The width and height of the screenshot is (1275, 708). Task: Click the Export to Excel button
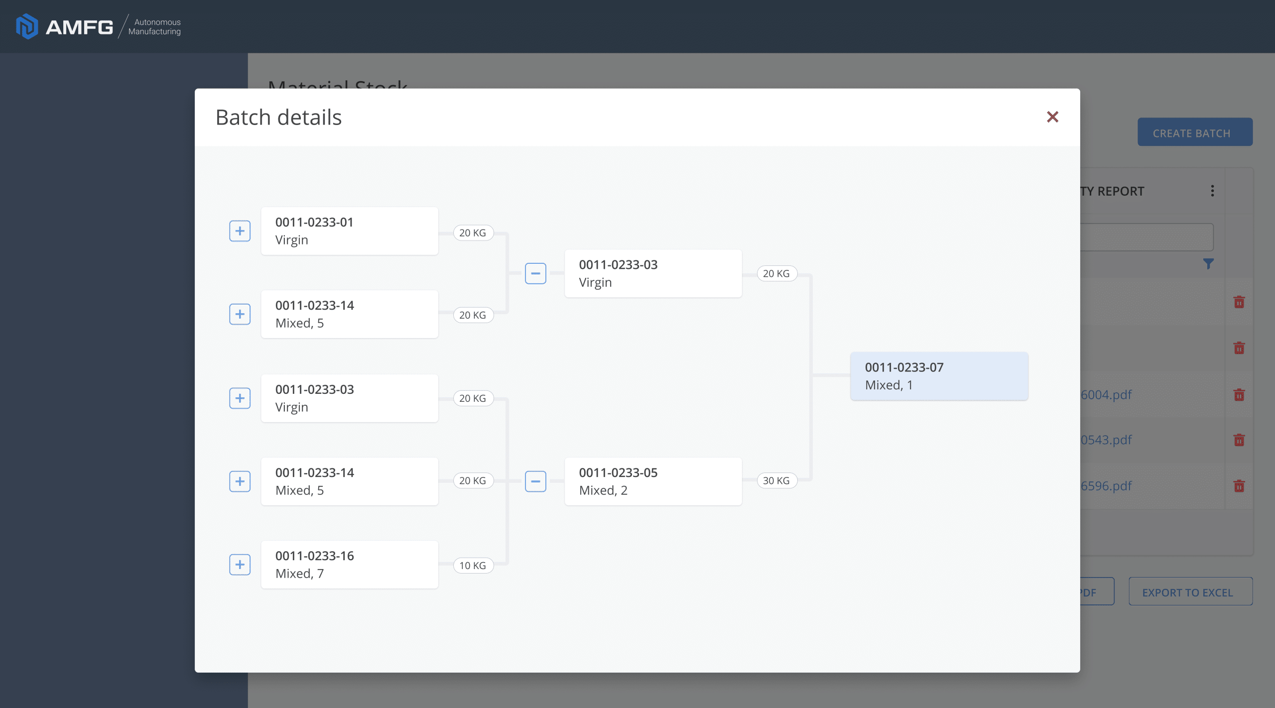(x=1190, y=592)
